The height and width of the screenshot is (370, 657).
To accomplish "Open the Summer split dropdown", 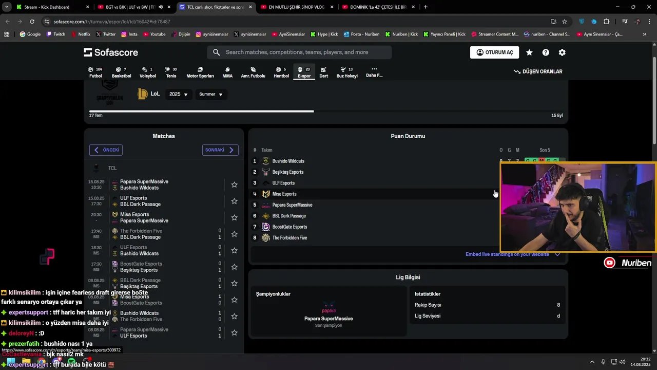I will [x=211, y=94].
